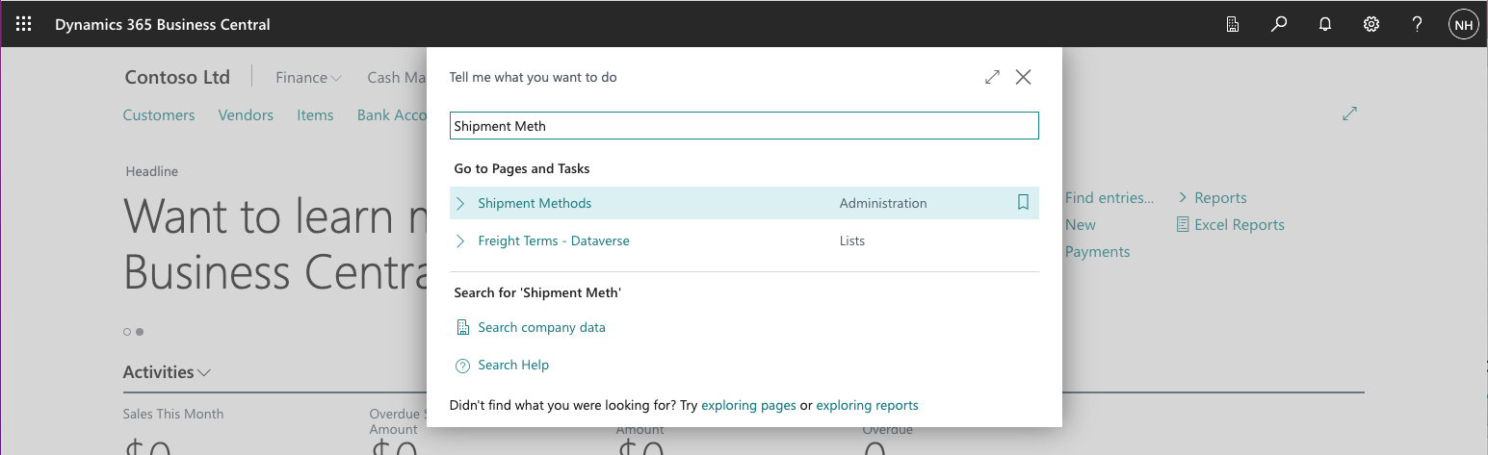Image resolution: width=1488 pixels, height=455 pixels.
Task: Expand the Shipment Methods result chevron
Action: [460, 203]
